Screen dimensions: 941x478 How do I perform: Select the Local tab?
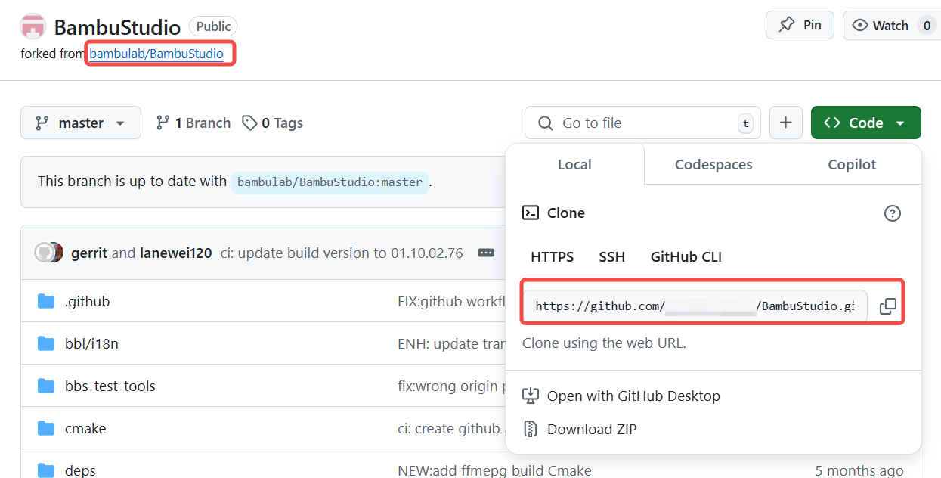(574, 164)
